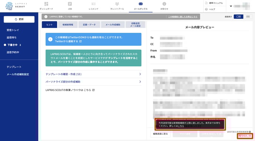Click the chevron on テンプレートの確認・作成 row
The image size is (255, 141).
(140, 74)
